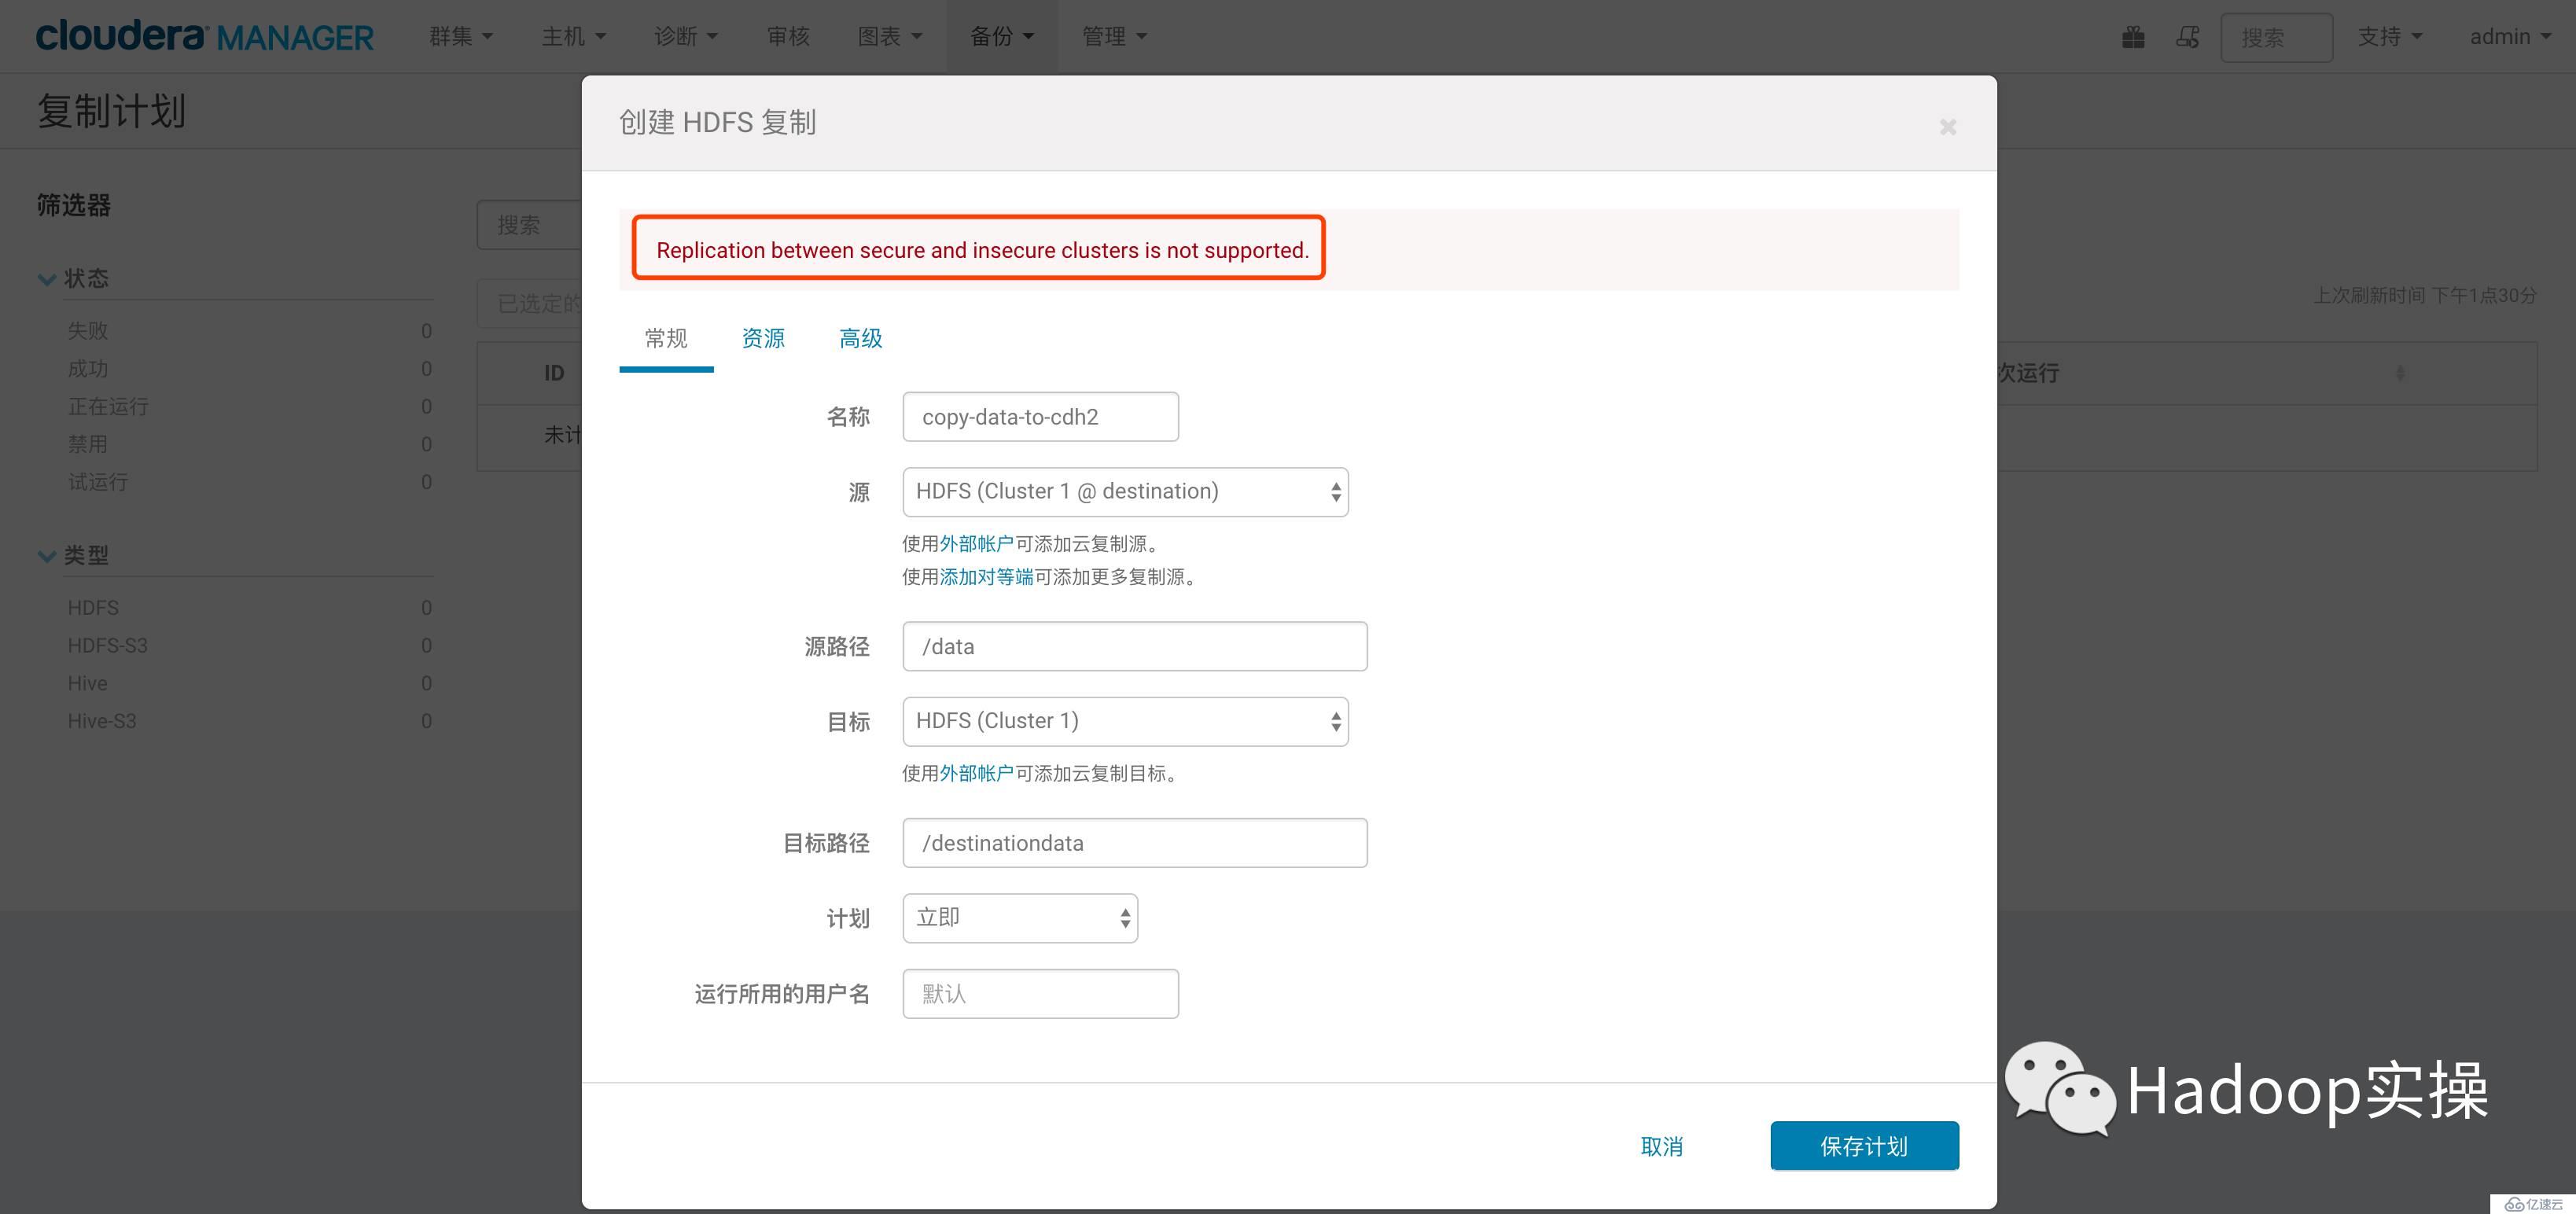
Task: Open the admin user dropdown
Action: coord(2510,36)
